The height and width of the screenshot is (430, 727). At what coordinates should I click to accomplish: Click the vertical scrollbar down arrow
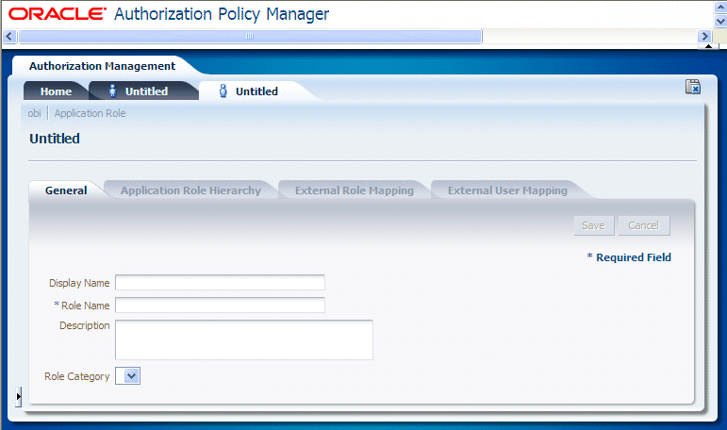[720, 21]
